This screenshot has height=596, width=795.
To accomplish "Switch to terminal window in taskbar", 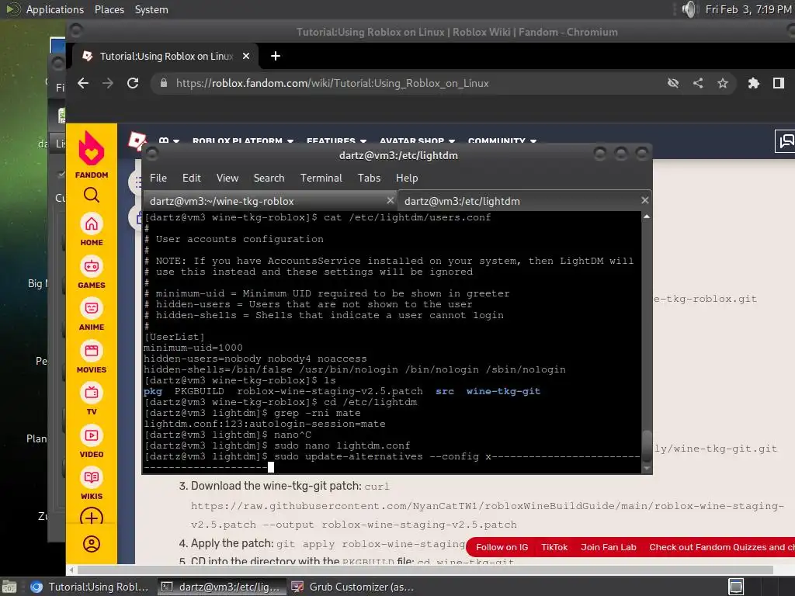I will tap(221, 587).
